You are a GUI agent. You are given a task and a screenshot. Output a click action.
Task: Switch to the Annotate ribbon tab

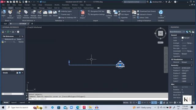tap(18, 8)
